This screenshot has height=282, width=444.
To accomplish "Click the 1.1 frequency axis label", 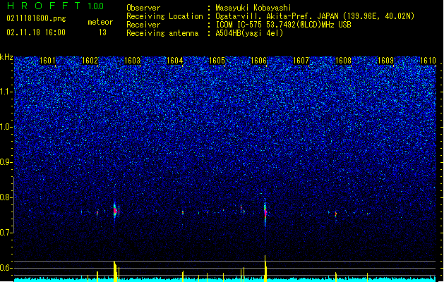I will point(6,92).
